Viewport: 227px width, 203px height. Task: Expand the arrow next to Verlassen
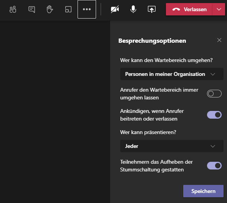(219, 9)
